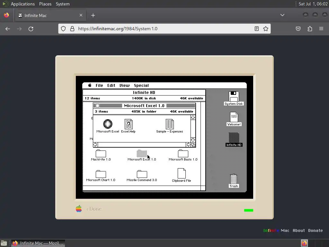329x247 pixels.
Task: Open the System menu in top panel
Action: tap(63, 4)
